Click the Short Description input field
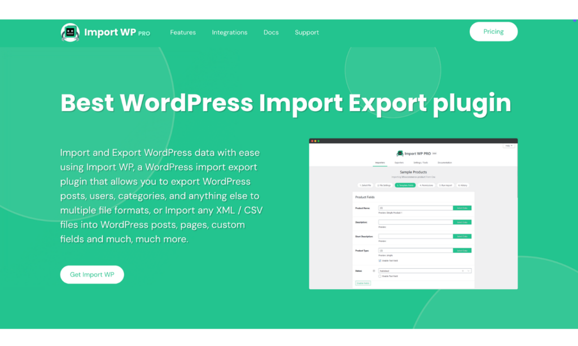This screenshot has width=578, height=346. click(415, 236)
